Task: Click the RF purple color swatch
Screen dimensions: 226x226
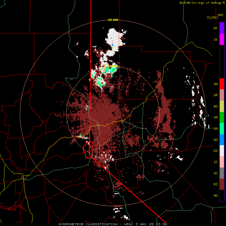Action: 222,28
